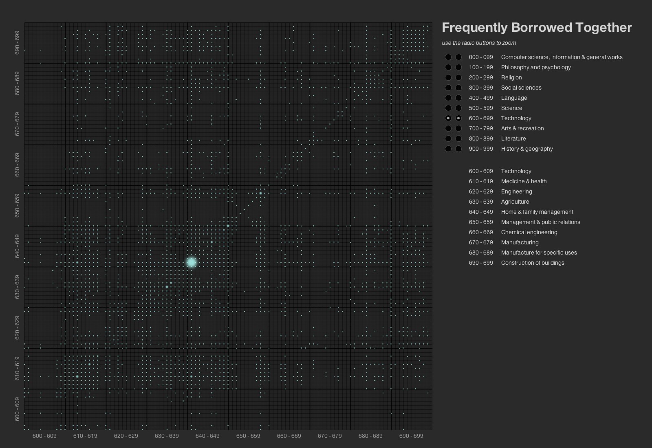
Task: Click the '690 - 699' label on vertical axis
Action: [17, 43]
